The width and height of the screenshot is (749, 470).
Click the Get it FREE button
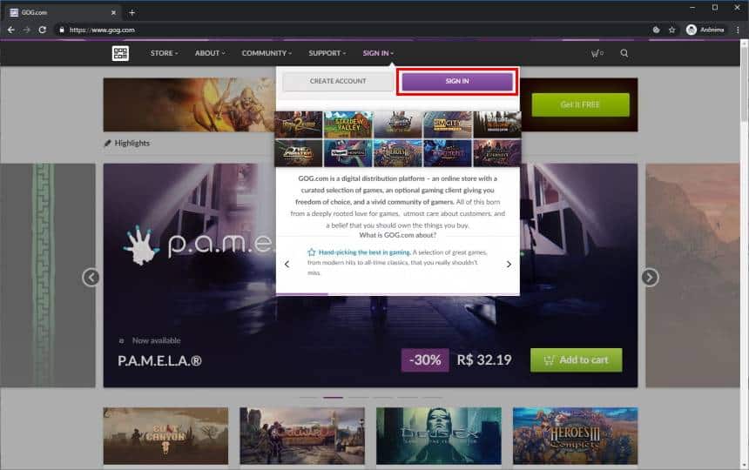tap(580, 104)
